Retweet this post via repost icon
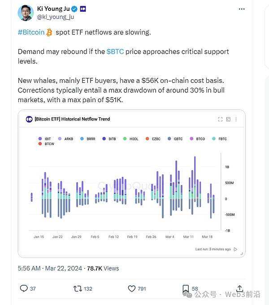The width and height of the screenshot is (269, 305). click(x=78, y=288)
